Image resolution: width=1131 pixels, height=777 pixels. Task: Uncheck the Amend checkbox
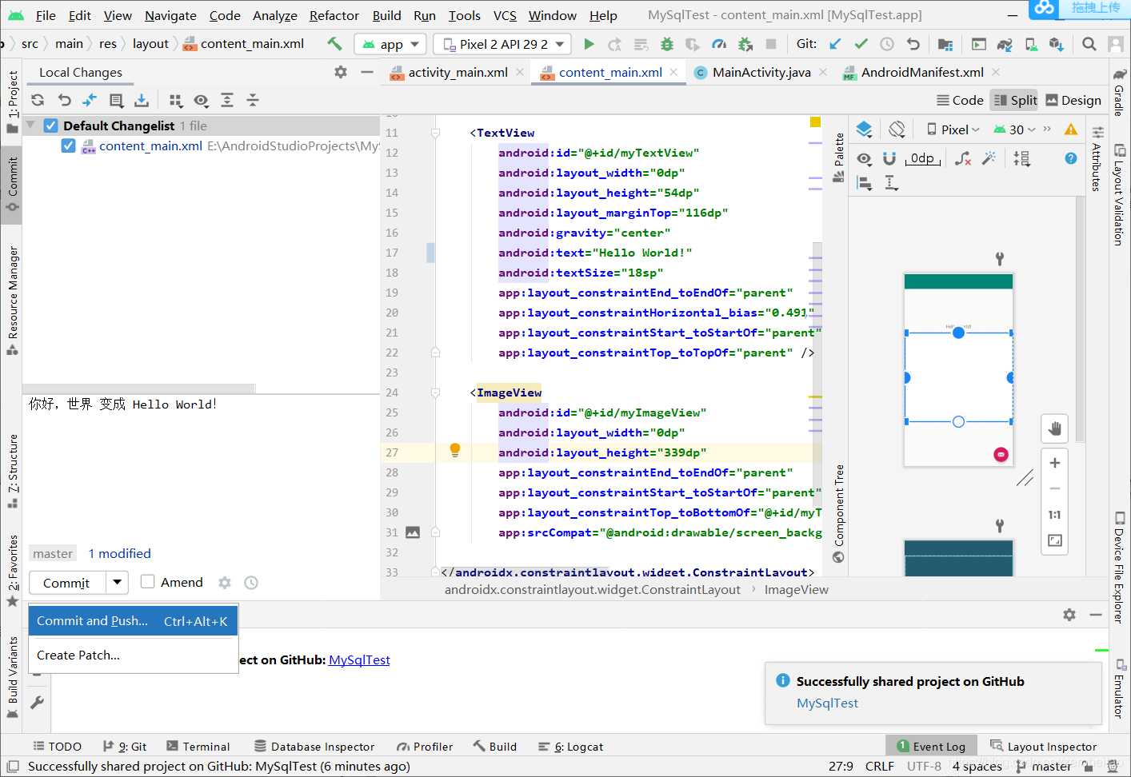(x=147, y=582)
